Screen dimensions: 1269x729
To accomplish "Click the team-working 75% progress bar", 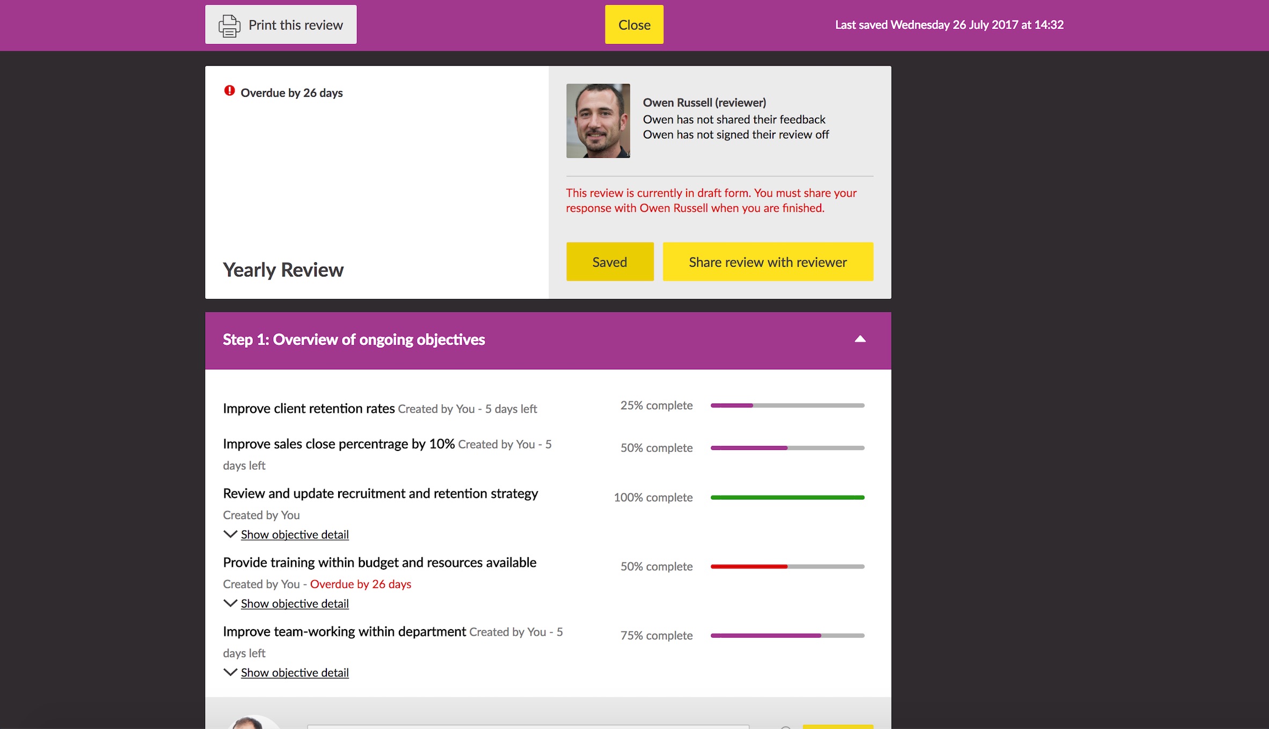I will pos(787,636).
